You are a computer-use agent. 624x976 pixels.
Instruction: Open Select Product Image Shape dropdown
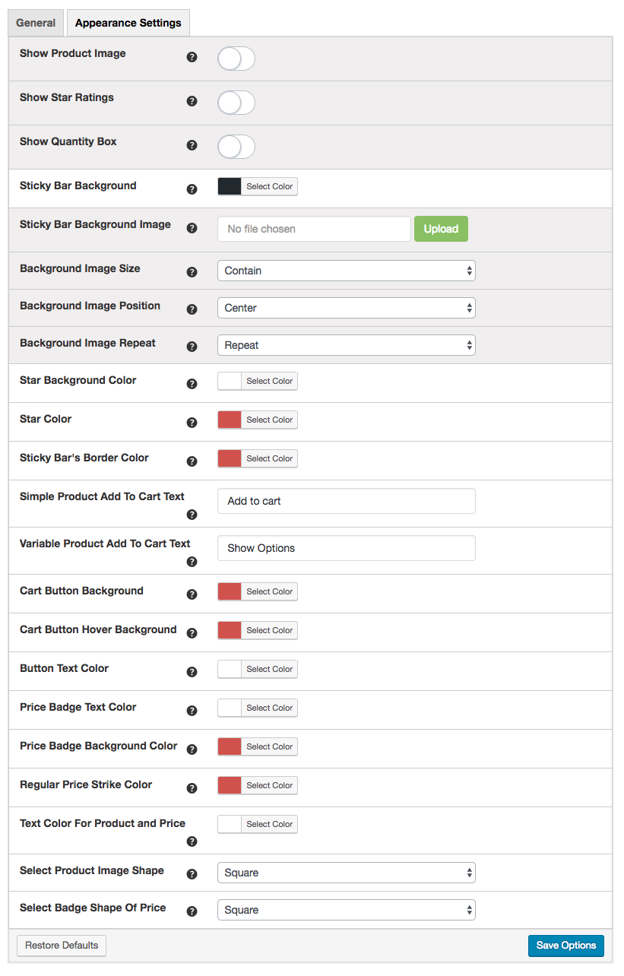[x=346, y=873]
